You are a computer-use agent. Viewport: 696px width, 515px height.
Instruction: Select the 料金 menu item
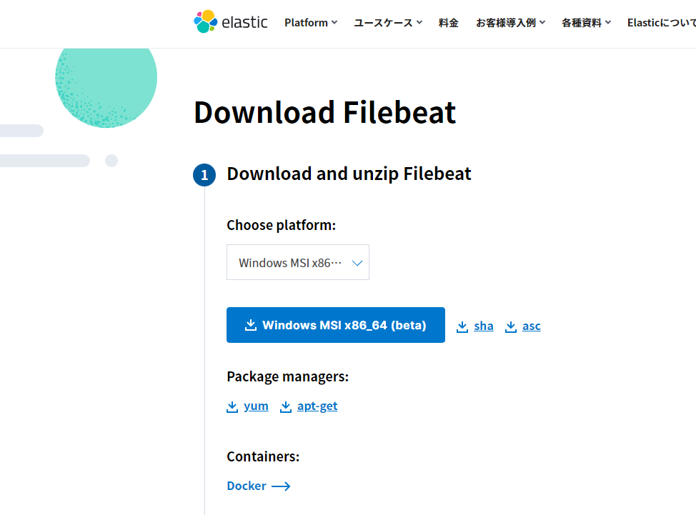coord(449,22)
